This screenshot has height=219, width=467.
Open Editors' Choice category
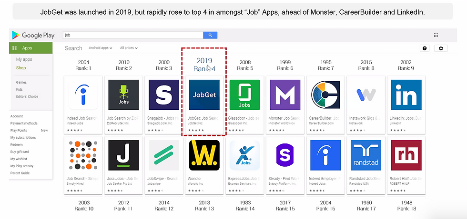(27, 97)
